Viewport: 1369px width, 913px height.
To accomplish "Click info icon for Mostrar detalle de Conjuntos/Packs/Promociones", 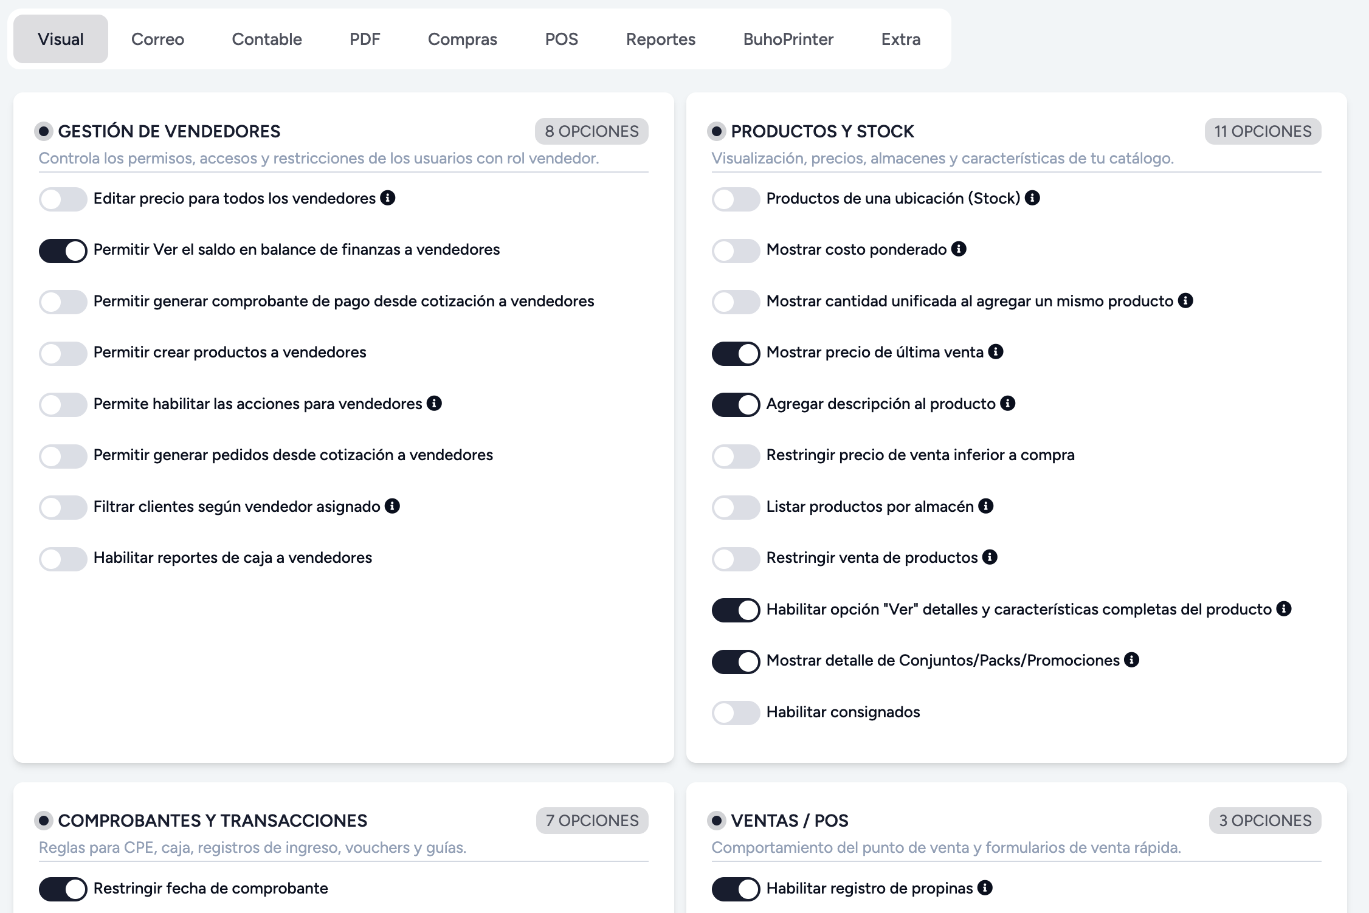I will [x=1131, y=660].
